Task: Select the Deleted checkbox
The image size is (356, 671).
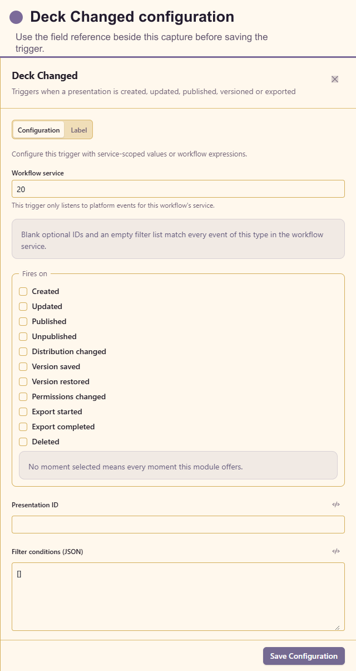Action: [23, 442]
